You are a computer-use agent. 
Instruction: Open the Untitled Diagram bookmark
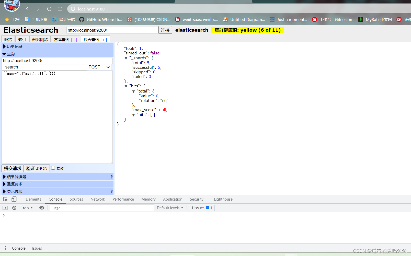244,19
